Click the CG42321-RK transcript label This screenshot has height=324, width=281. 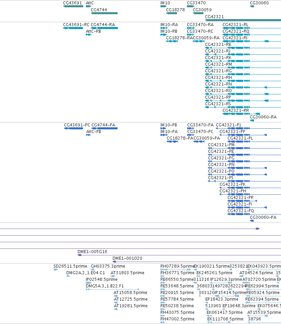218,58
